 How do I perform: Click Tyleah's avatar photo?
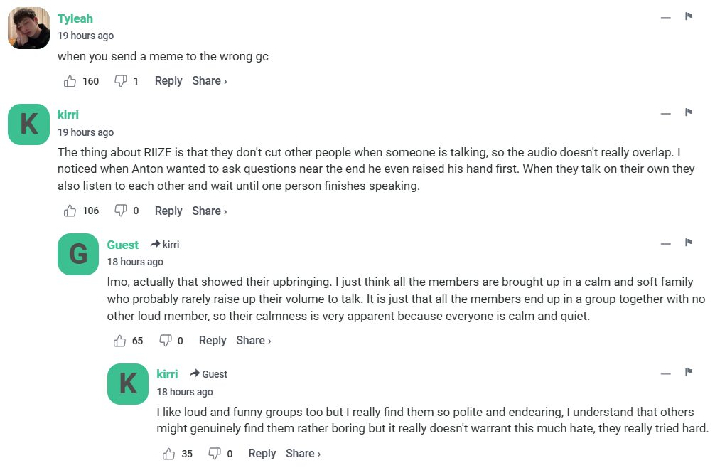[x=28, y=28]
